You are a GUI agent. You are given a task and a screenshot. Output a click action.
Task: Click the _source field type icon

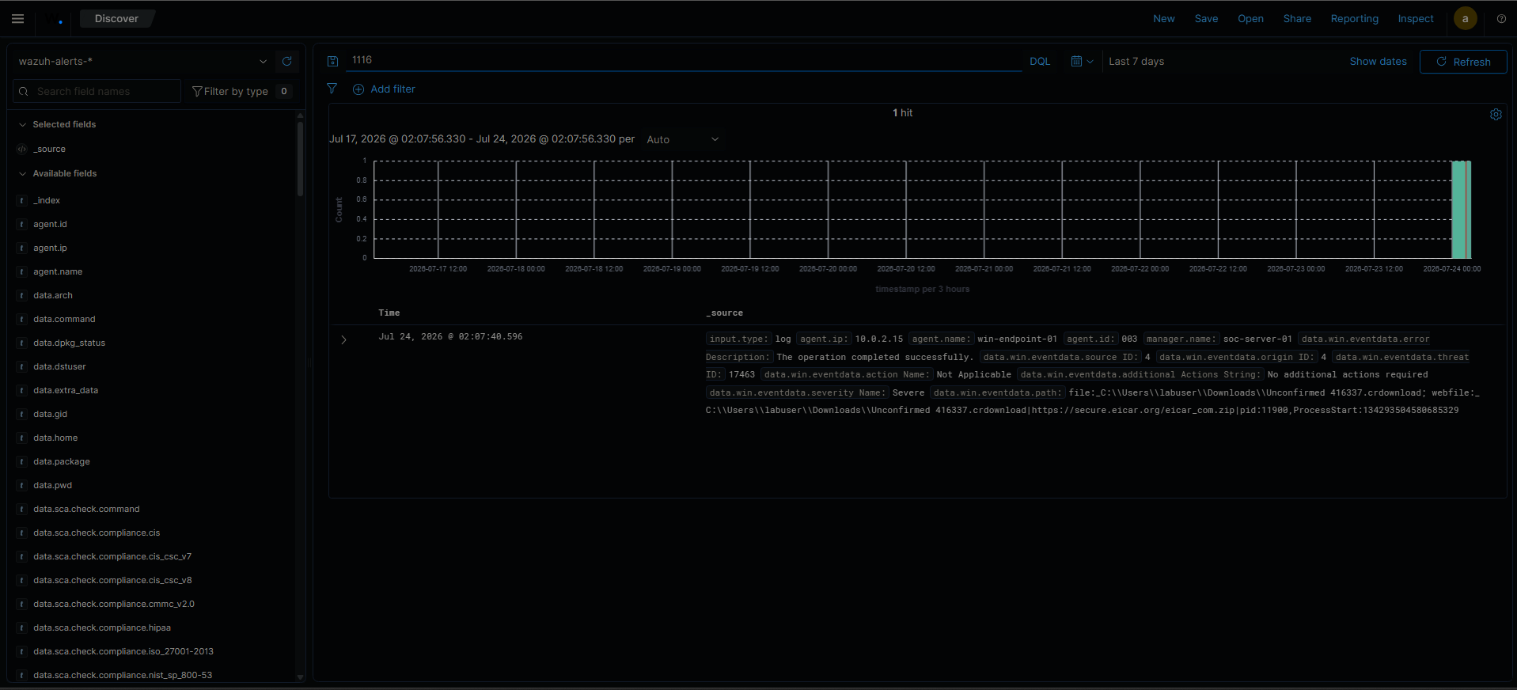(x=22, y=149)
